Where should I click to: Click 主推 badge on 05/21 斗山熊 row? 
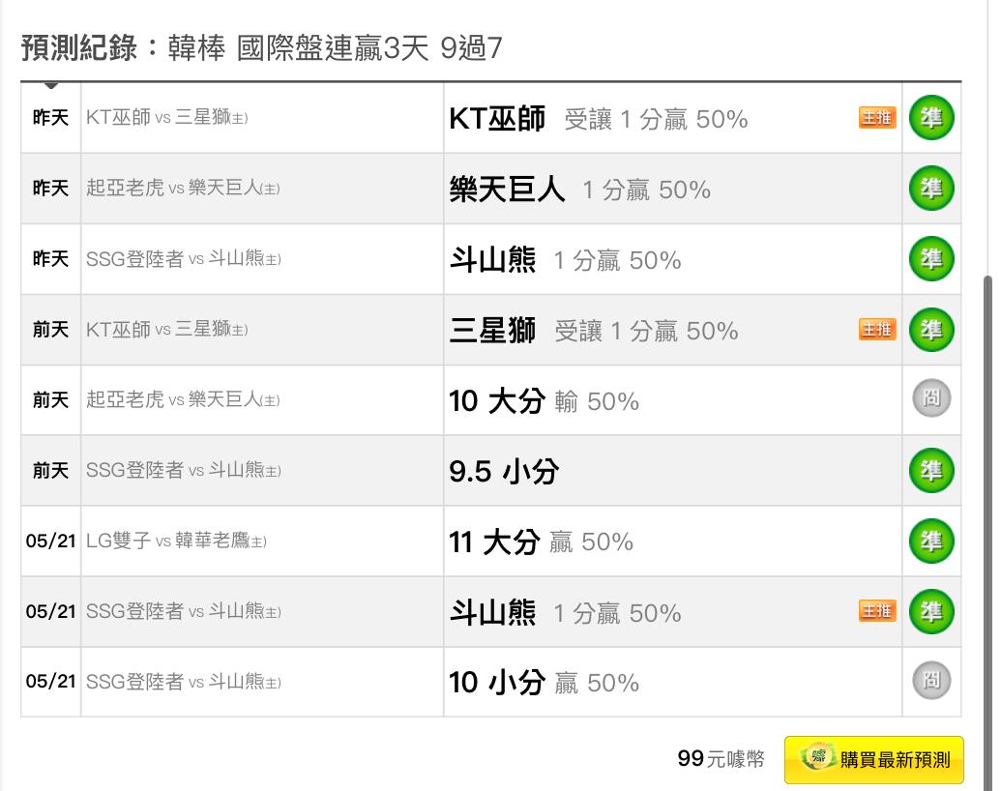(x=877, y=611)
